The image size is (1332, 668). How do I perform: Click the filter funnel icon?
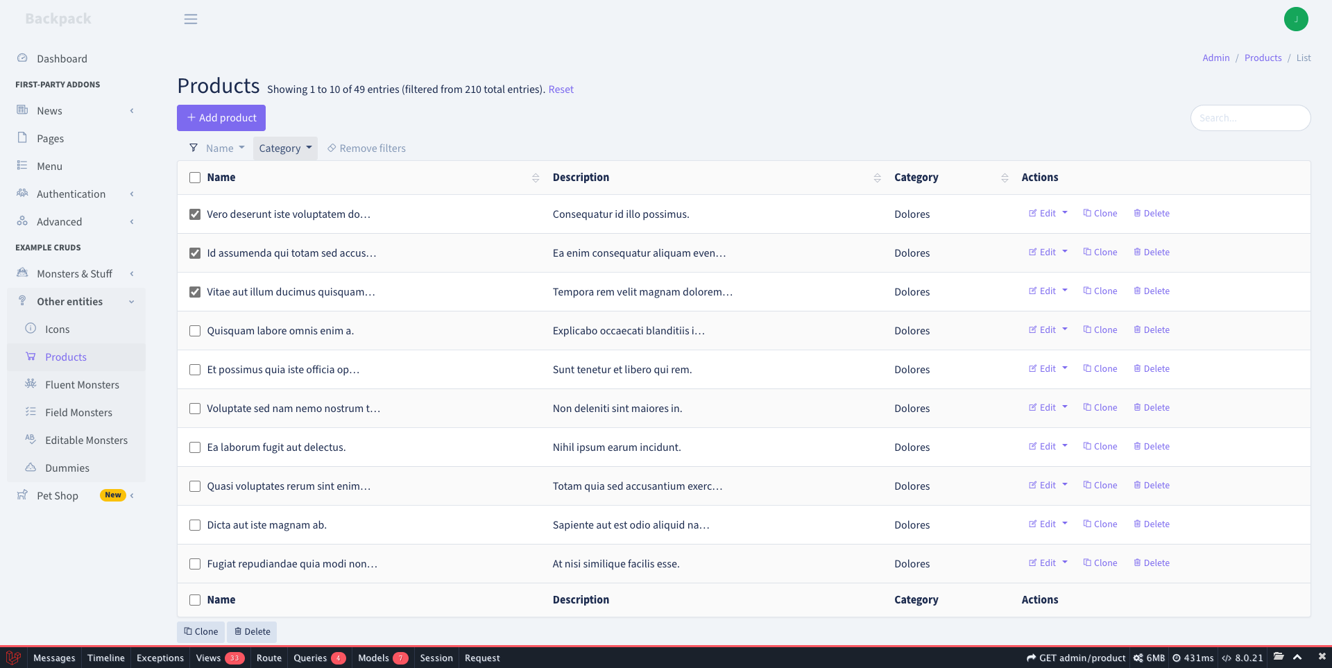point(194,148)
